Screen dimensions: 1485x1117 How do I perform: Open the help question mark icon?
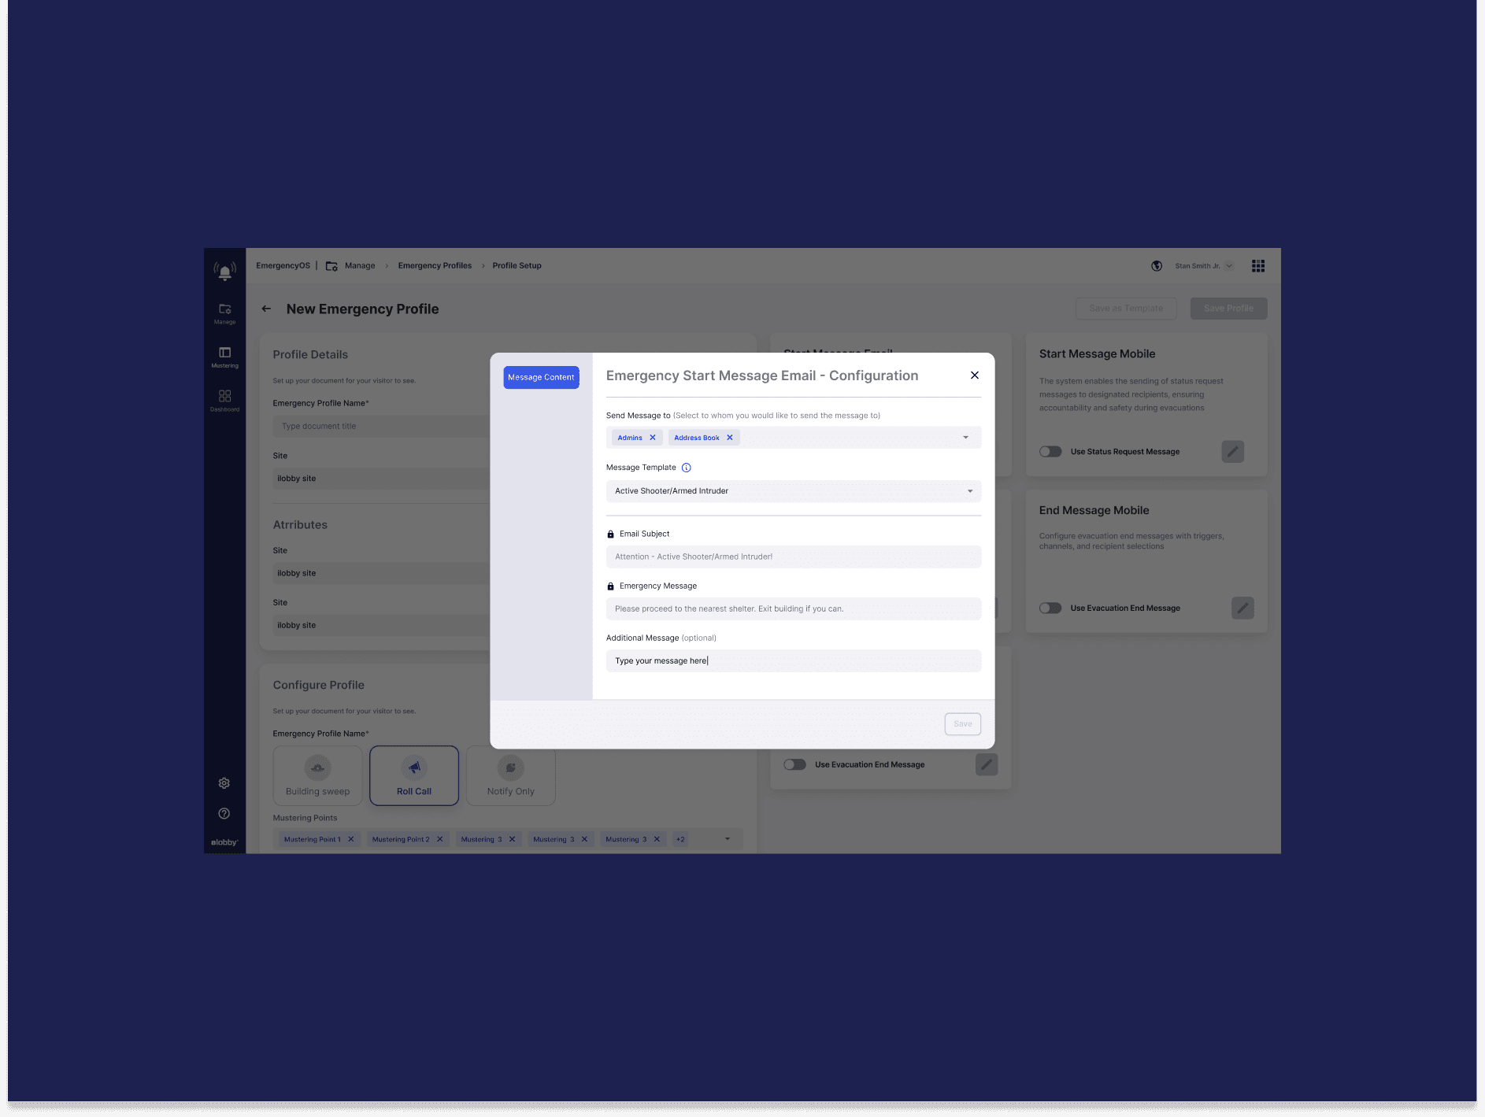click(224, 813)
